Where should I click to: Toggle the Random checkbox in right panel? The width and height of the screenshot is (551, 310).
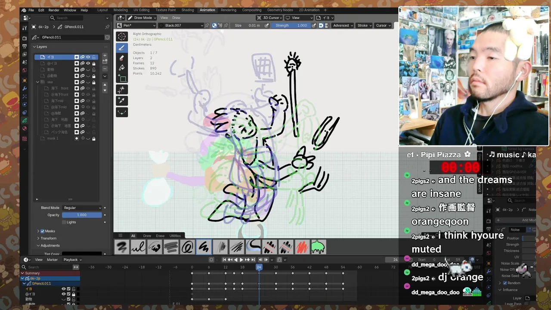[x=505, y=283]
